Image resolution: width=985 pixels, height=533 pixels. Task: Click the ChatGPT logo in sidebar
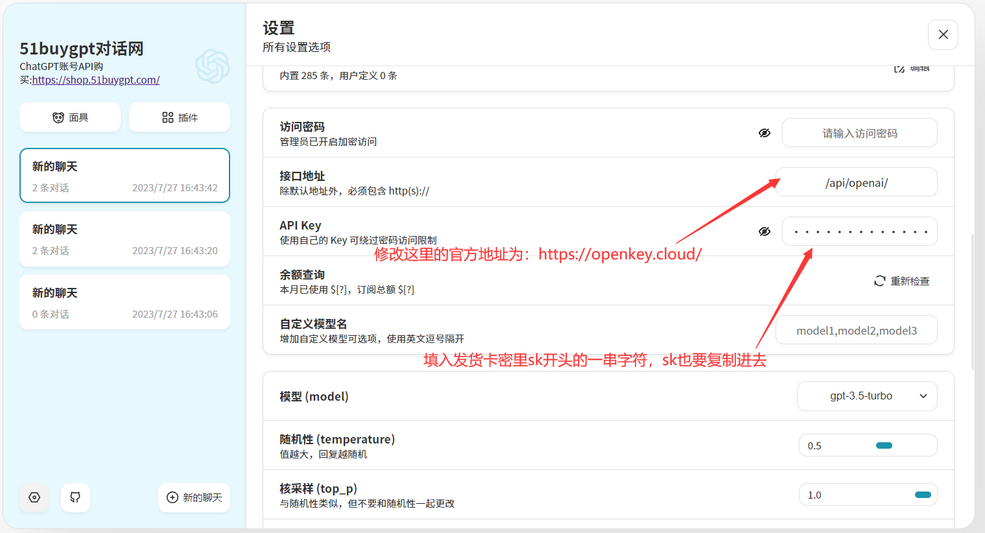(213, 66)
